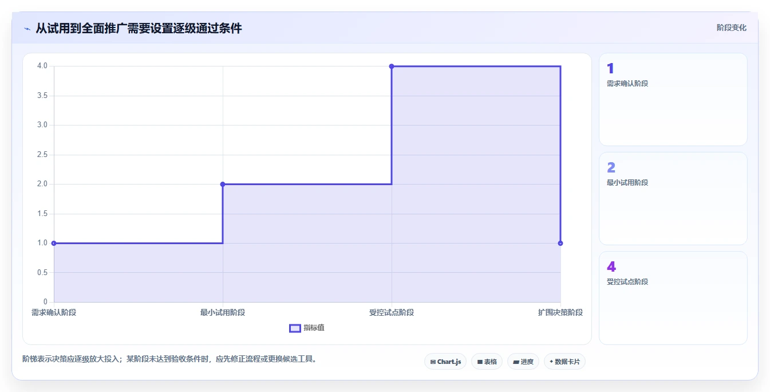Click the footnote text starting with 阶梯表示决策
Image resolution: width=770 pixels, height=392 pixels.
coord(169,359)
